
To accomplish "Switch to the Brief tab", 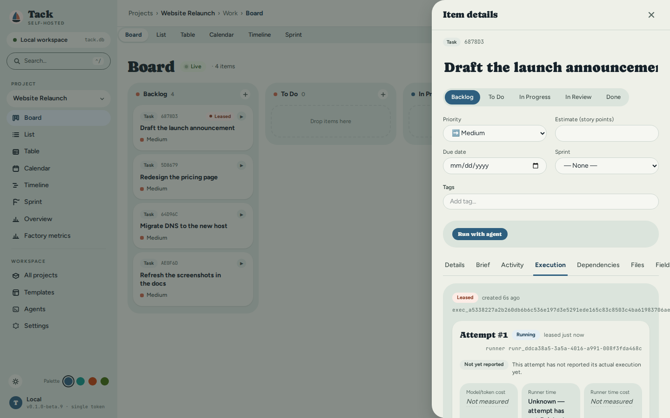I will click(x=483, y=265).
